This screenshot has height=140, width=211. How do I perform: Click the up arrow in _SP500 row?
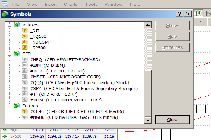(5, 136)
